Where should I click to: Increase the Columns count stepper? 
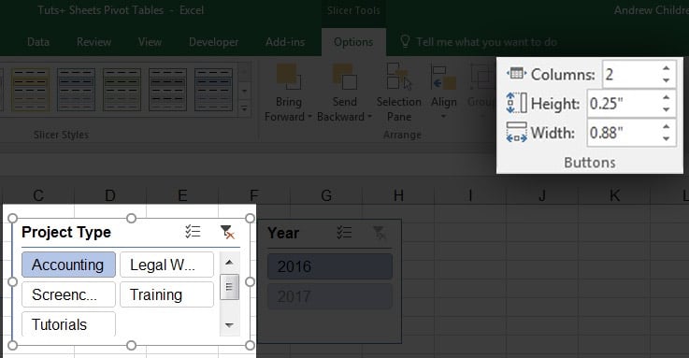[667, 68]
